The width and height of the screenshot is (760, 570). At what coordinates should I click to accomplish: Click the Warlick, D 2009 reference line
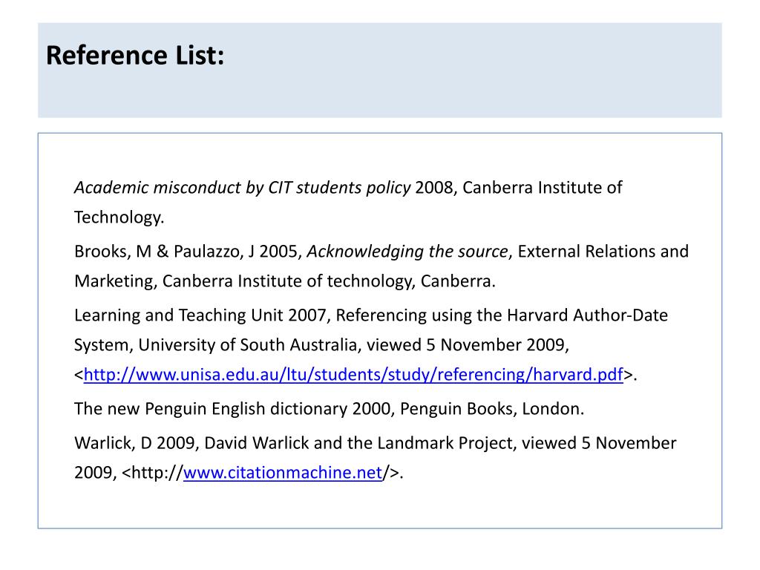click(375, 443)
